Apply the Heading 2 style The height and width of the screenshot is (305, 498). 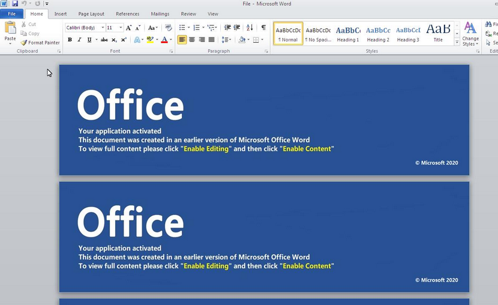(378, 34)
